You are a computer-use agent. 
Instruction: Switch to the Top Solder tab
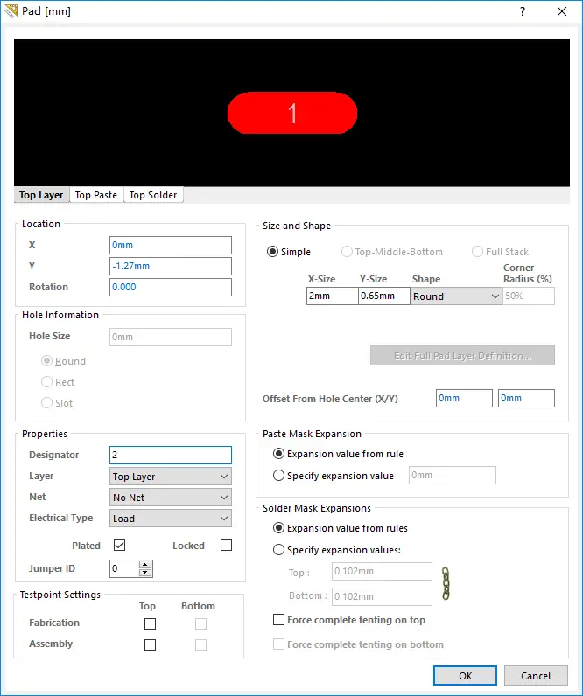click(153, 195)
